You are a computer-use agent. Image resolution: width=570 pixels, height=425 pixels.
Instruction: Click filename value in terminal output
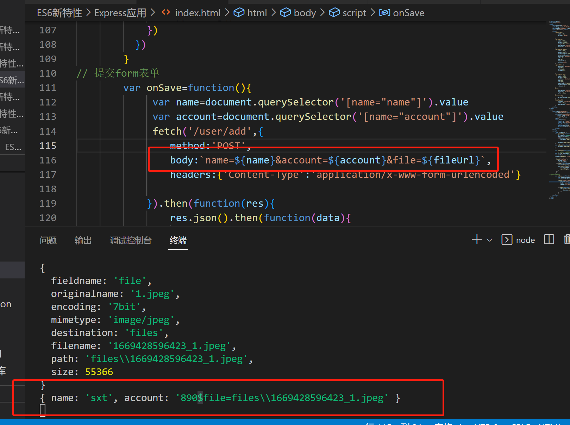pos(169,346)
